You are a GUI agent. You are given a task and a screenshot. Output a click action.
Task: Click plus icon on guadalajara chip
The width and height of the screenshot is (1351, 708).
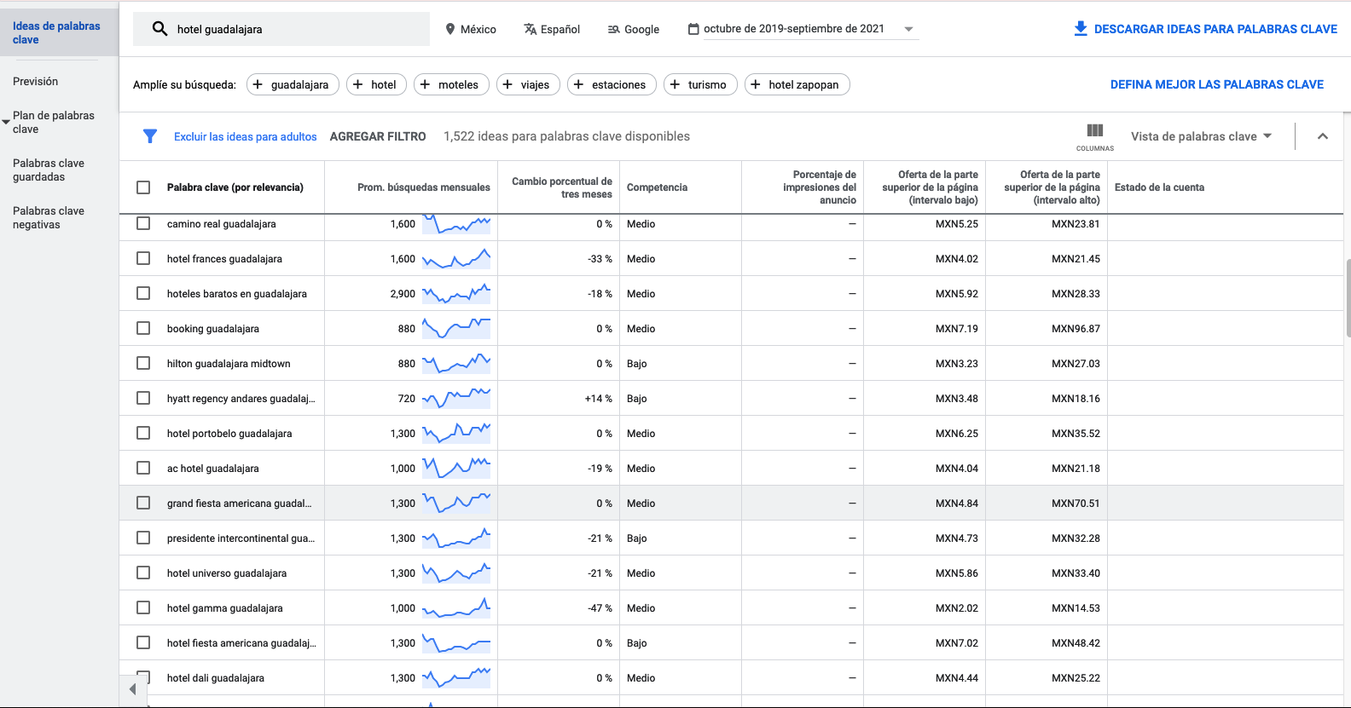pos(258,84)
